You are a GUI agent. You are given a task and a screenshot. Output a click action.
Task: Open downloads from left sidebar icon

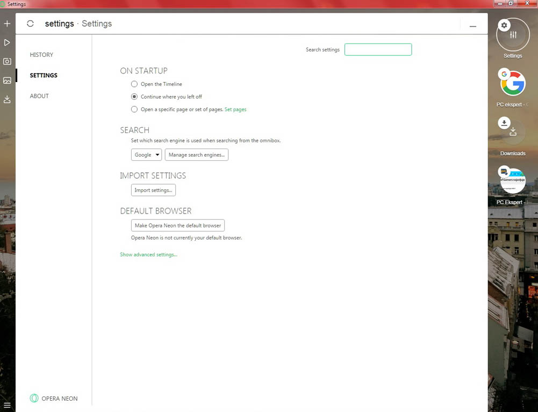(x=7, y=99)
